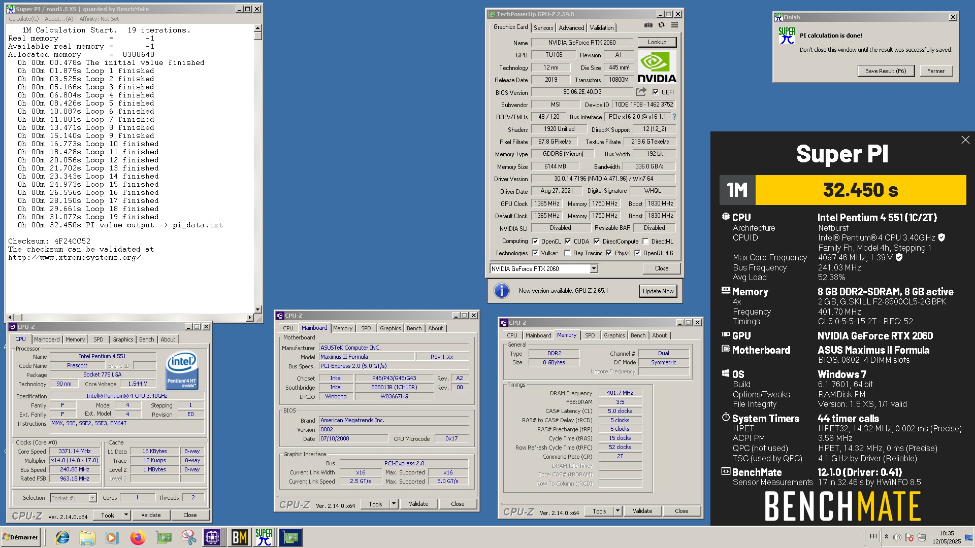This screenshot has width=975, height=548.
Task: Switch to BenchMate BM taskbar button
Action: (x=239, y=537)
